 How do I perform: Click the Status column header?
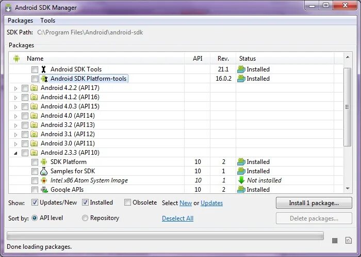click(x=285, y=59)
